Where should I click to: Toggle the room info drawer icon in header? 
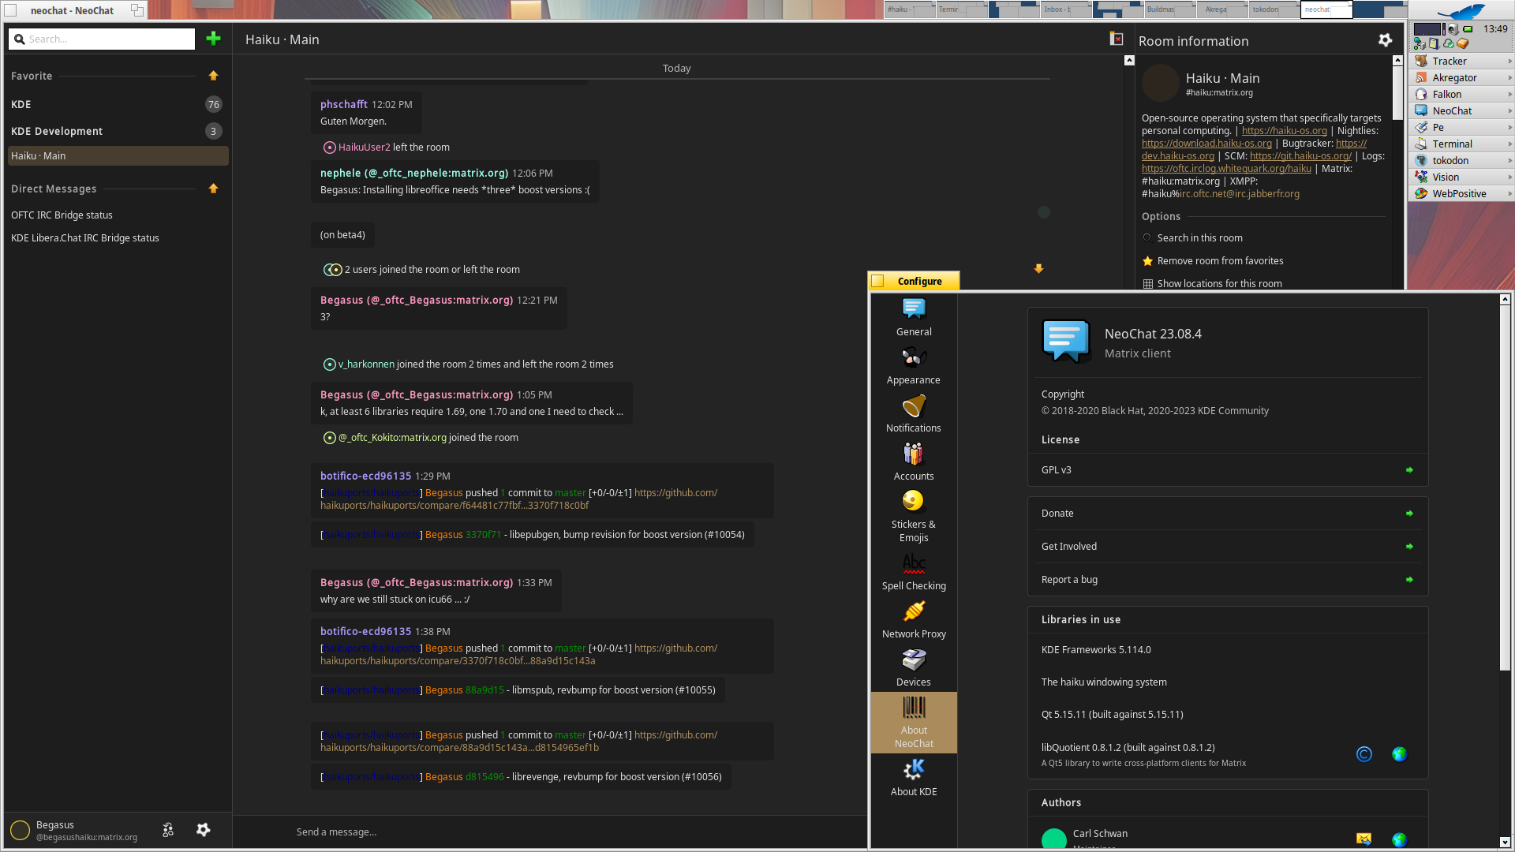pos(1117,39)
